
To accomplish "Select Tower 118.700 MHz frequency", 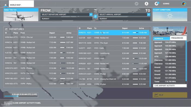I will tap(169, 82).
